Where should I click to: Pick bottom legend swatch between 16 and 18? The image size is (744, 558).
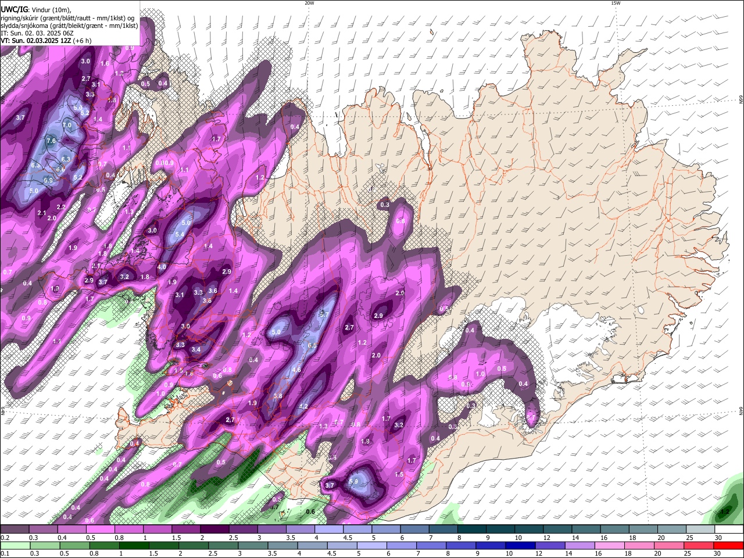click(x=609, y=546)
